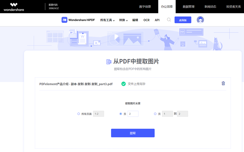Click the Wondershare logo in top bar
Image resolution: width=244 pixels, height=152 pixels.
14,7
